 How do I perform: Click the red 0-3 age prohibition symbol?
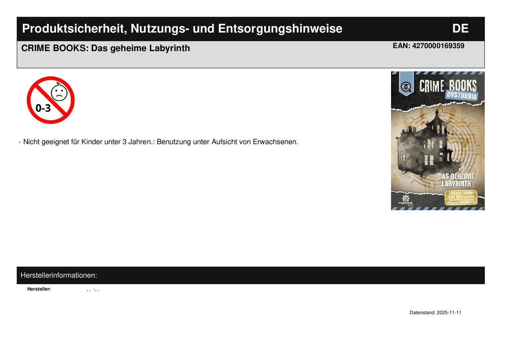pyautogui.click(x=50, y=100)
